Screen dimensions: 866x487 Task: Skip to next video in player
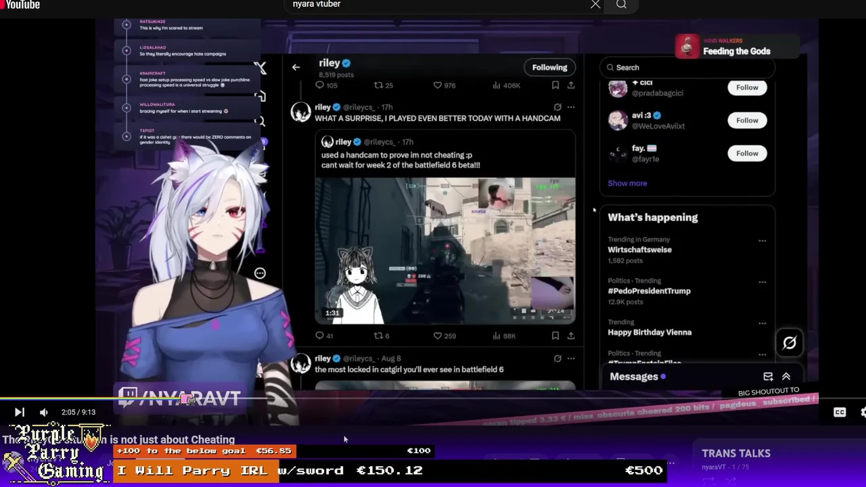[19, 412]
